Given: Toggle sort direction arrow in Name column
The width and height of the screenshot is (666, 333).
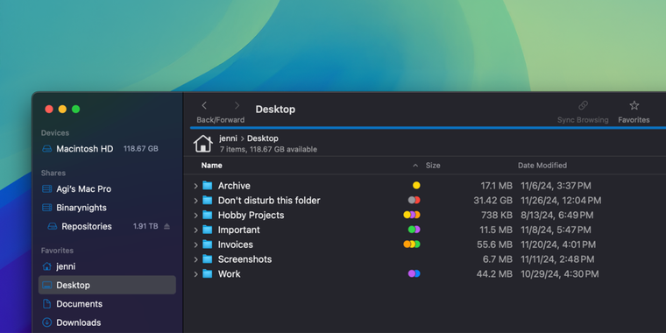Looking at the screenshot, I should click(415, 166).
